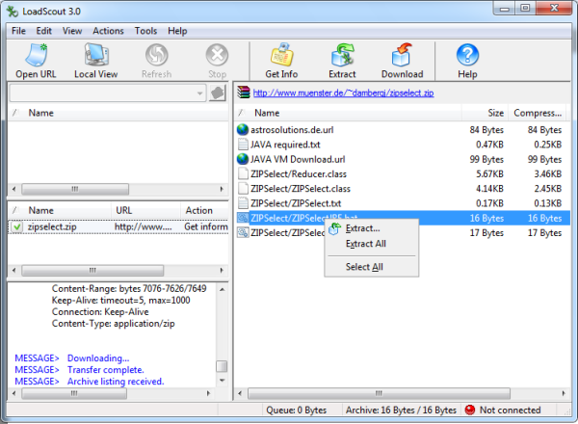Select the JAVA VM Download.url row

coord(404,159)
